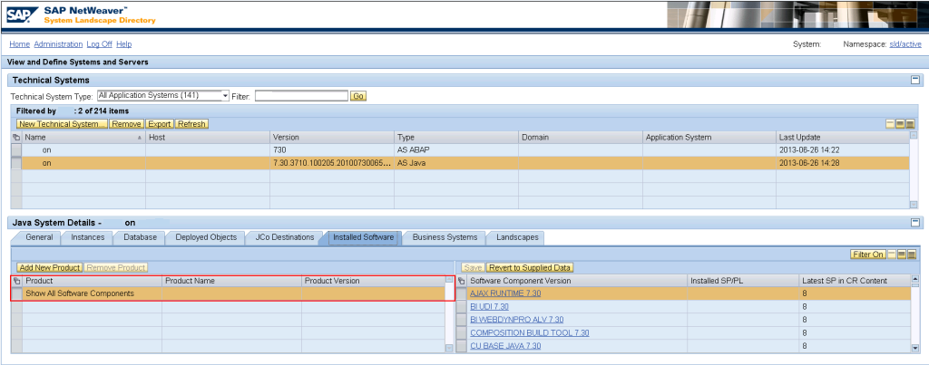Focus the Filter input field

301,96
